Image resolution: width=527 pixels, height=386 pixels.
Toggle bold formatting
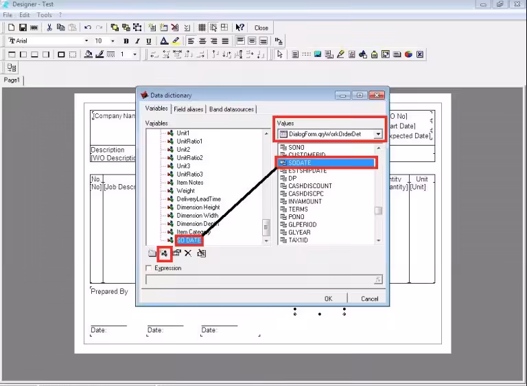126,41
